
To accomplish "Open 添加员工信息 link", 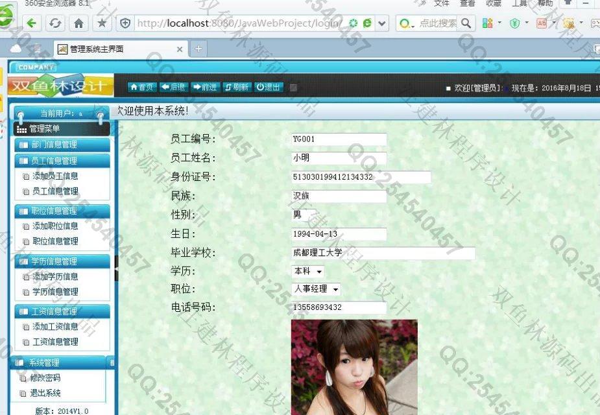I will [x=55, y=176].
